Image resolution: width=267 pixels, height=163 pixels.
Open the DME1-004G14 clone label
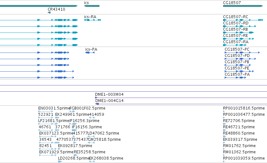(x=109, y=101)
